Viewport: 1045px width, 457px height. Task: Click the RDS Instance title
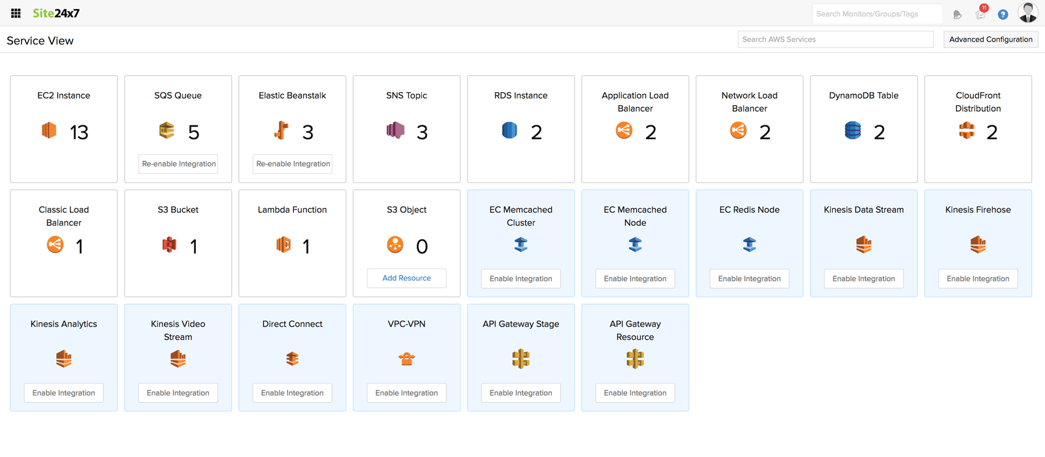(x=521, y=95)
